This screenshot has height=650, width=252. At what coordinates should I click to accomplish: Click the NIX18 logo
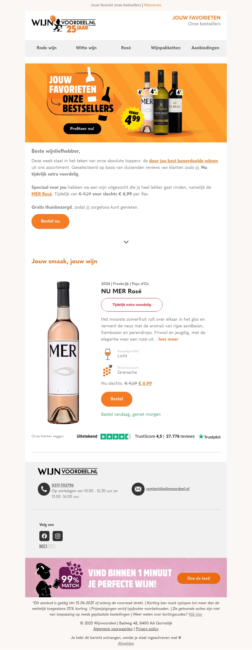(47, 546)
